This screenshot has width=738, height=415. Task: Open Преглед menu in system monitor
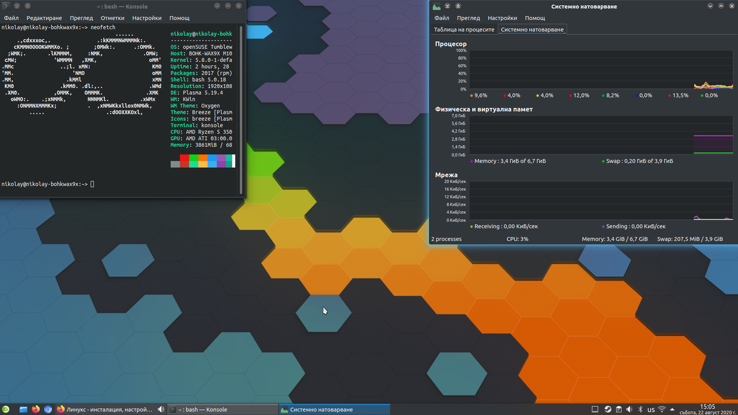pyautogui.click(x=468, y=18)
